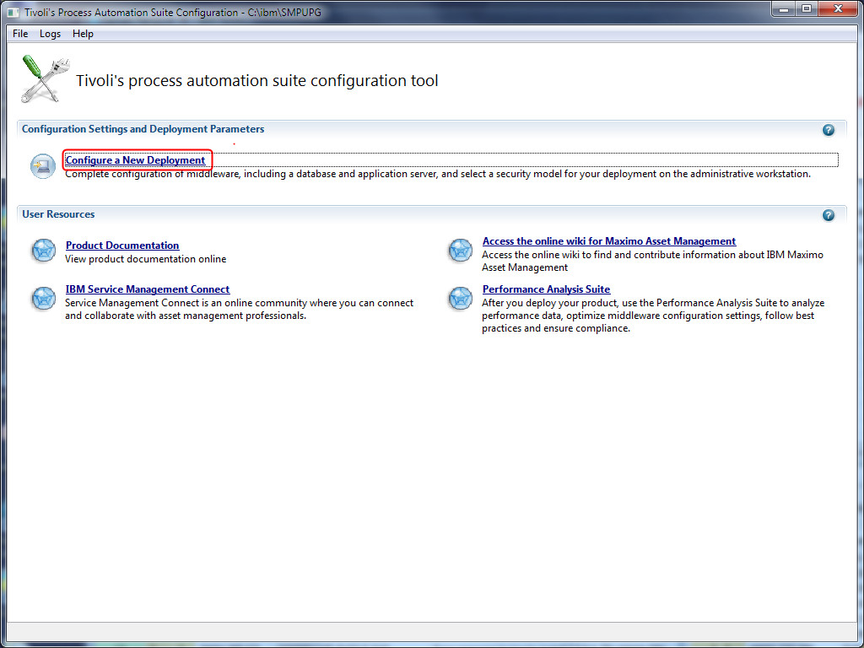Click the title bar application icon
864x648 pixels.
pyautogui.click(x=13, y=12)
